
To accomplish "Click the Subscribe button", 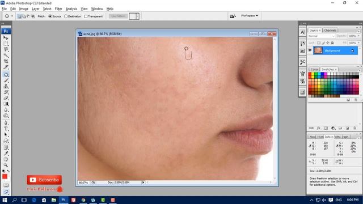I will pos(44,180).
